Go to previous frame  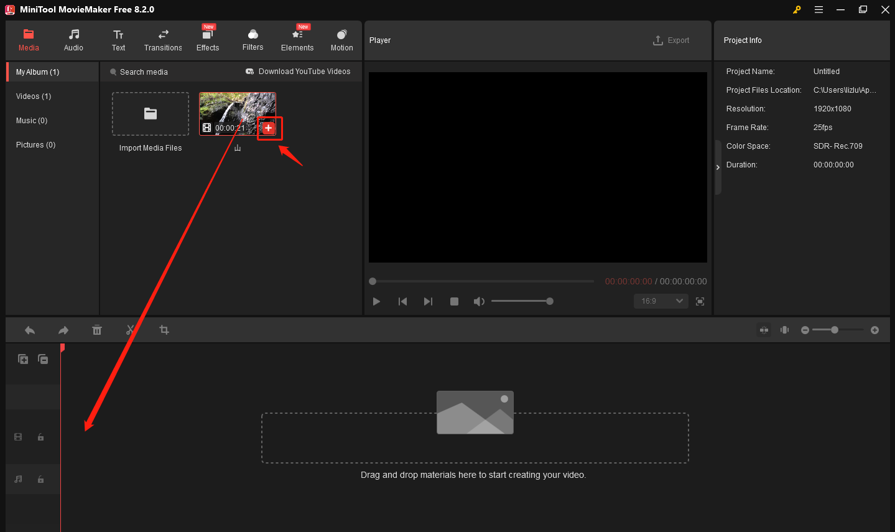402,301
